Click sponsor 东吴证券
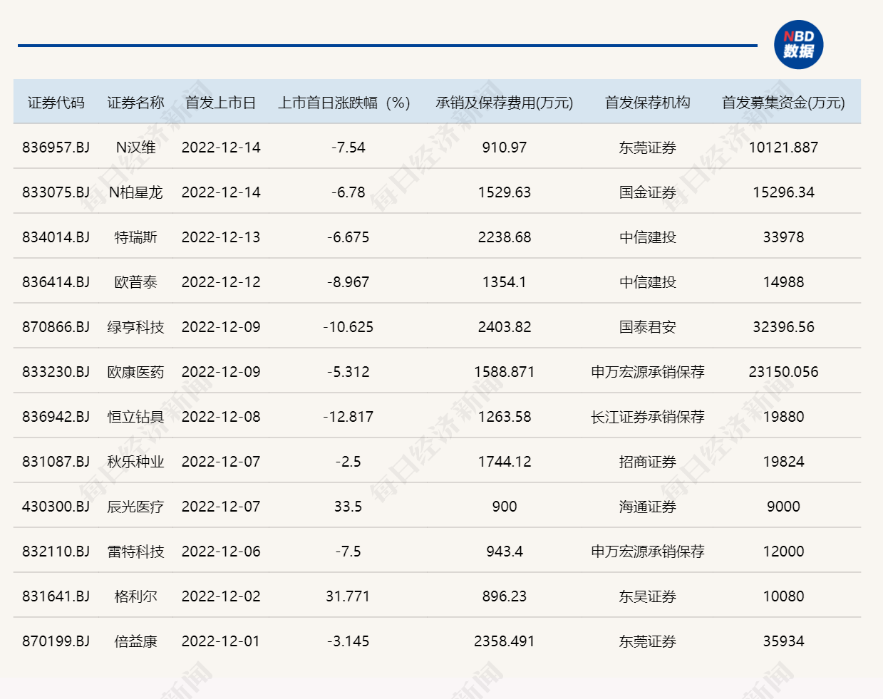 pos(647,596)
